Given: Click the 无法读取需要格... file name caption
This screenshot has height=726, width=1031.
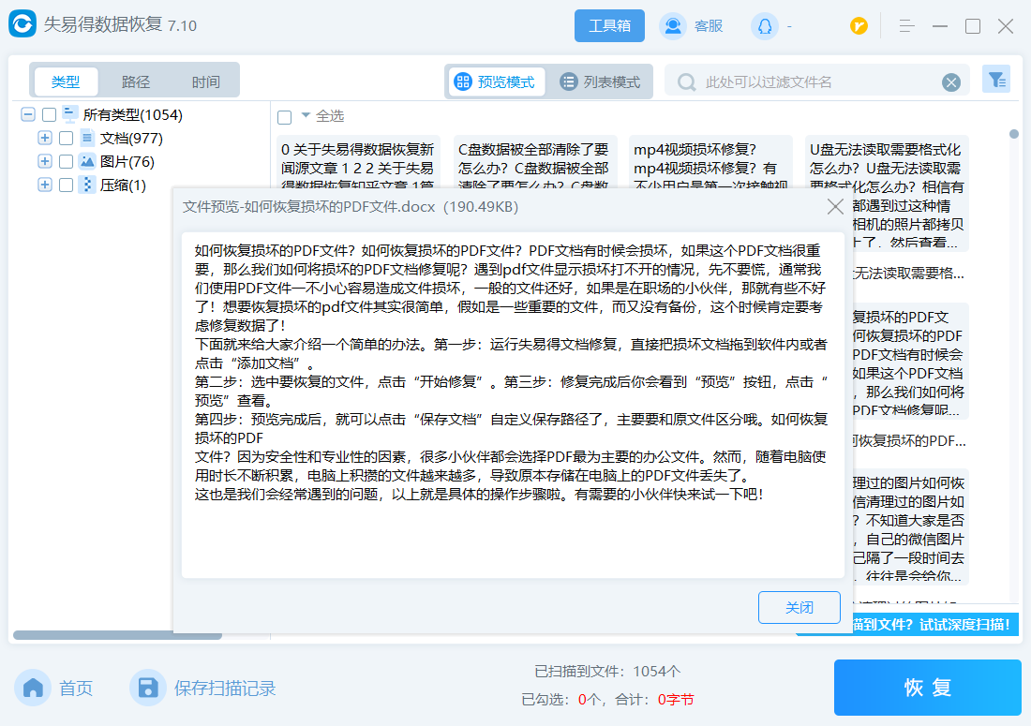Looking at the screenshot, I should click(909, 274).
